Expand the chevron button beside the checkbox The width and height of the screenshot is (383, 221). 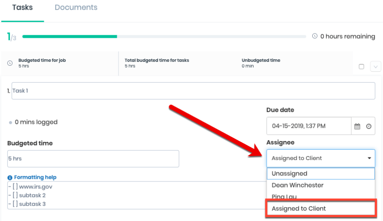(x=375, y=67)
